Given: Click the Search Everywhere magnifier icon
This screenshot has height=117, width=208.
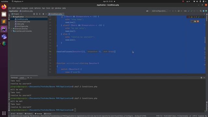Looking at the screenshot, I should 201,11.
